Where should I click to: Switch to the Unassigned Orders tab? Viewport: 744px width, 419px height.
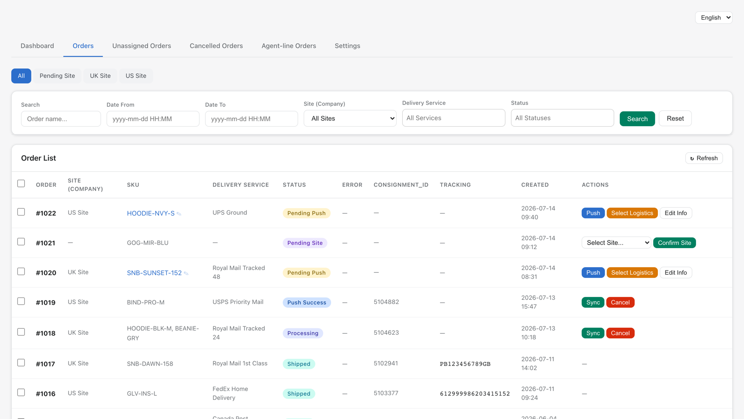tap(142, 46)
